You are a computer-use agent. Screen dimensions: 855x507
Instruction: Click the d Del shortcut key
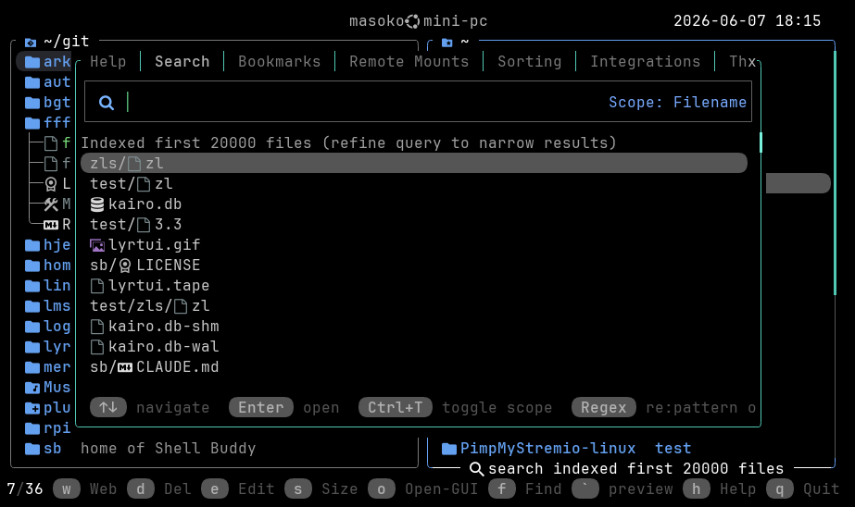coord(141,489)
